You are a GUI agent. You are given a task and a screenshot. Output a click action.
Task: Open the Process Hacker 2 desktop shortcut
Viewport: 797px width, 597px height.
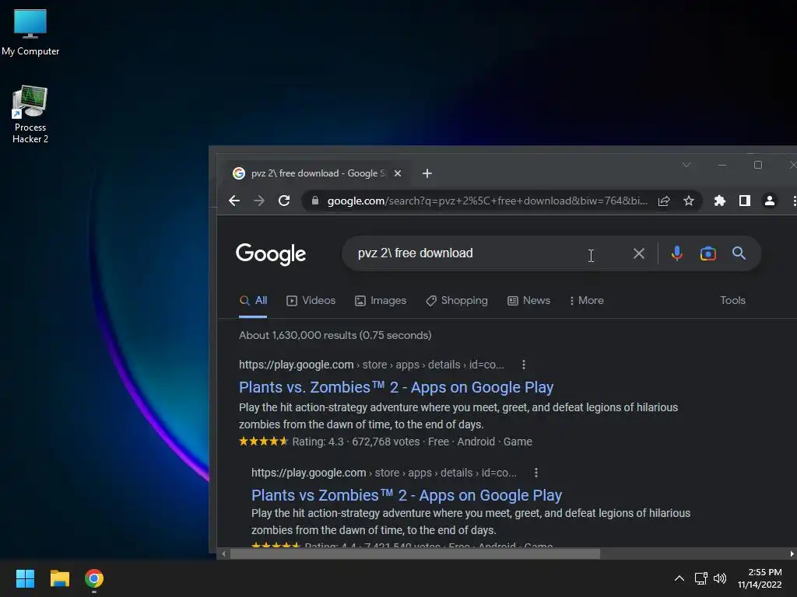tap(30, 114)
